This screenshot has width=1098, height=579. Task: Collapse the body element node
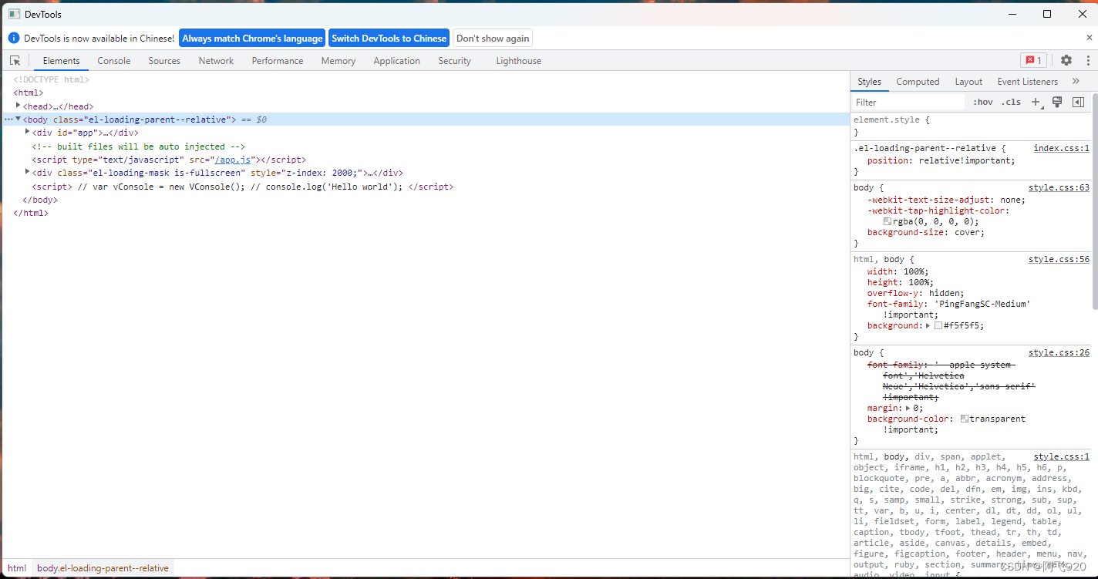(19, 119)
